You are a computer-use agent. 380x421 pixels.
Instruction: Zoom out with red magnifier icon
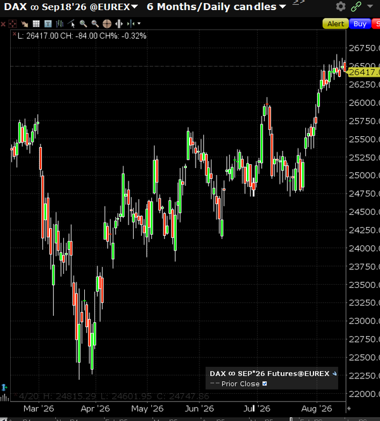click(x=95, y=24)
